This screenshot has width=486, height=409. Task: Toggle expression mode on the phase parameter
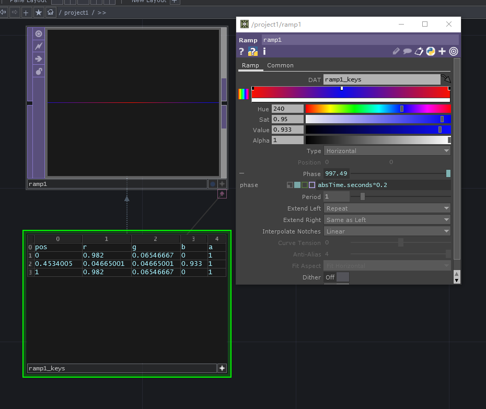coord(297,184)
